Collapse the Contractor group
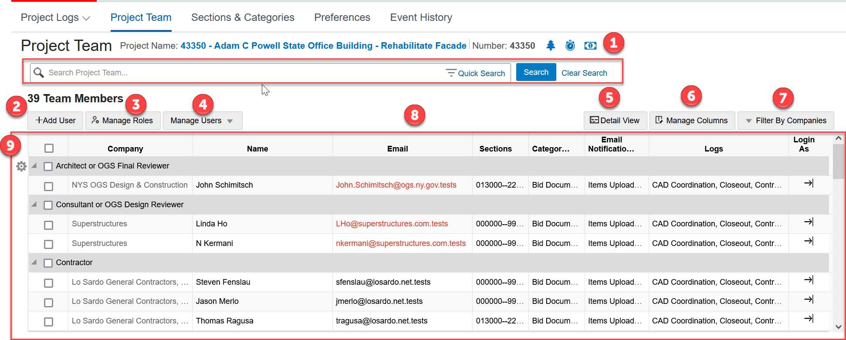 click(x=34, y=263)
